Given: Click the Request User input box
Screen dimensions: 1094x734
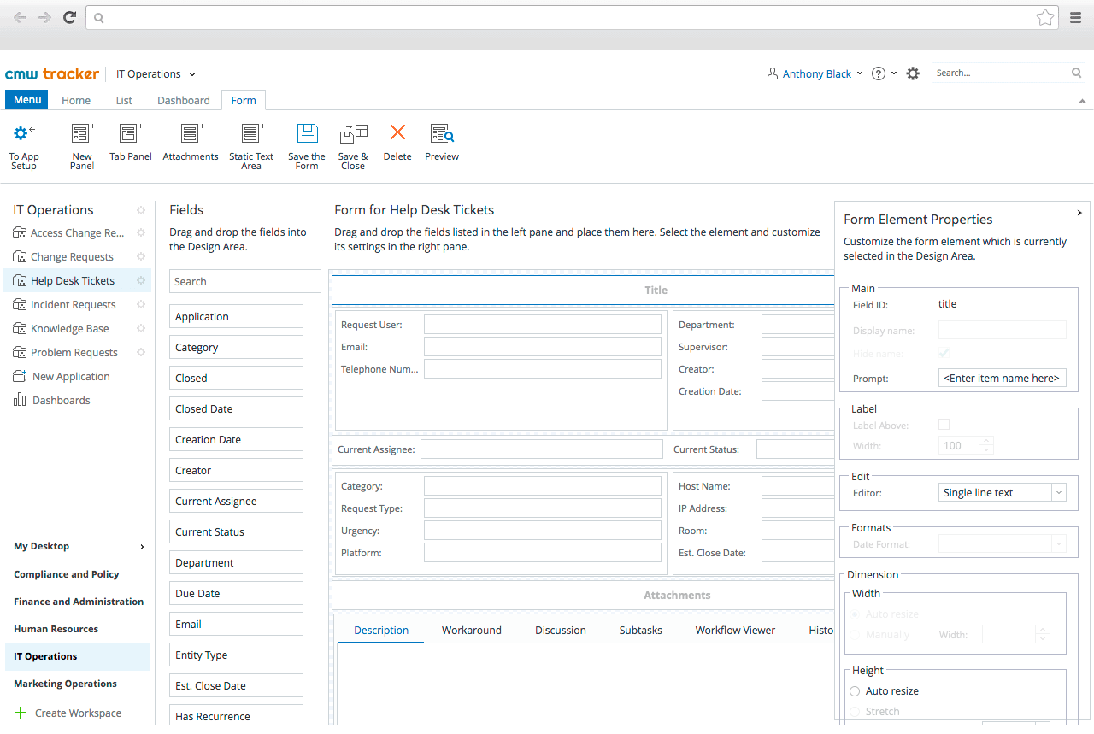Looking at the screenshot, I should [543, 325].
